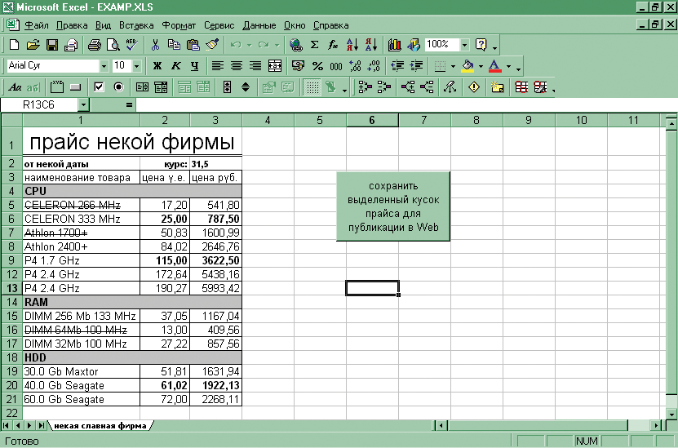Insert checkbox control from Forms toolbar

[x=99, y=87]
